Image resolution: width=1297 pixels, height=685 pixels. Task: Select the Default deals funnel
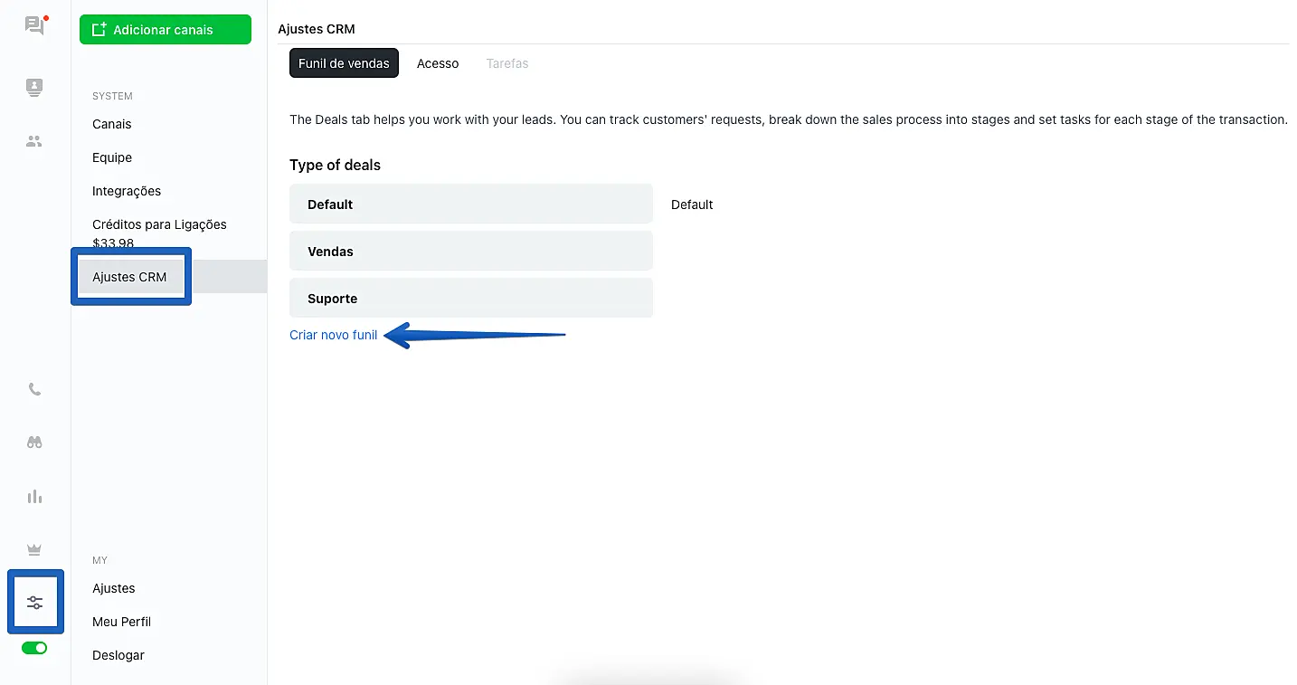[x=470, y=204]
